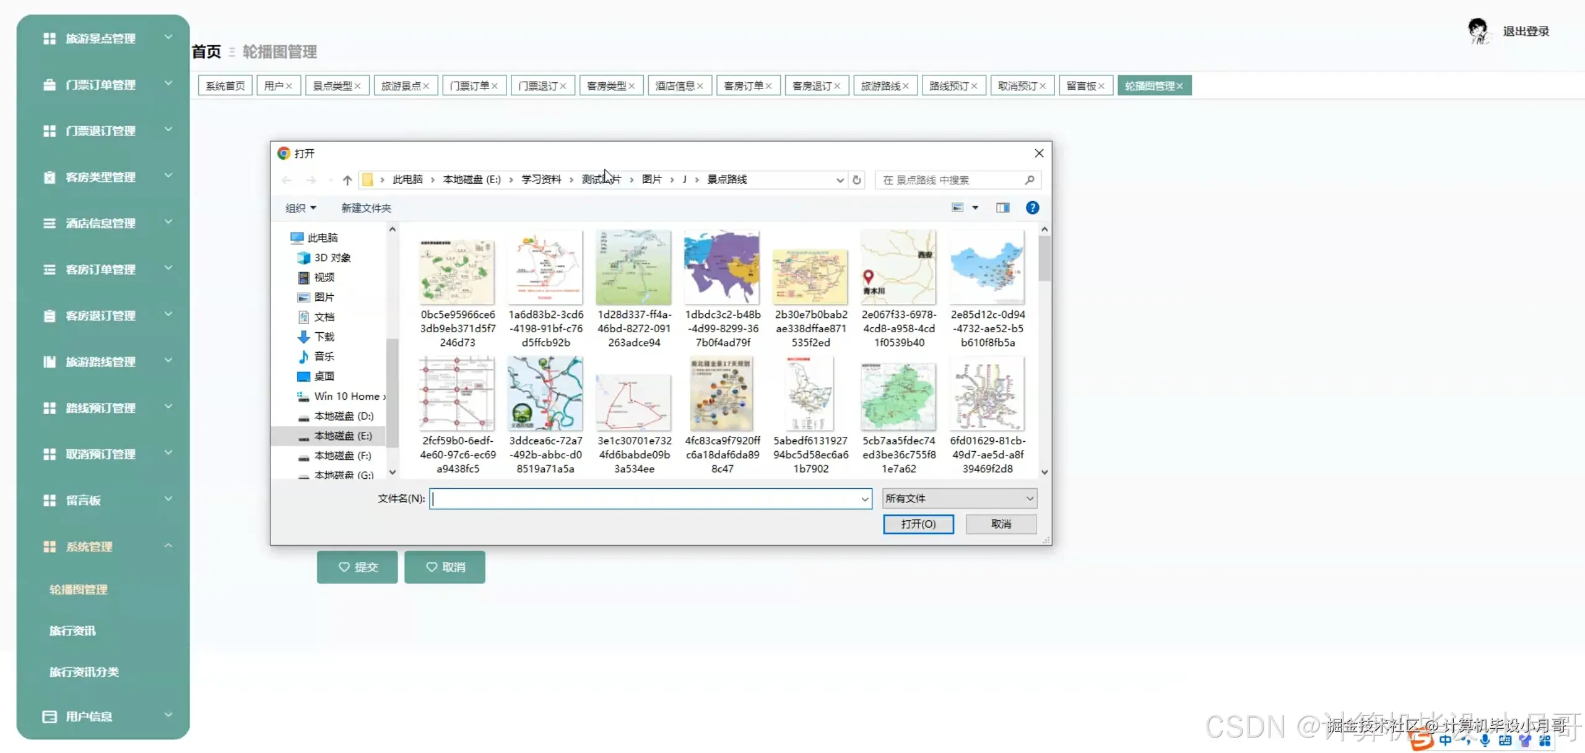Click the 提交 button

[357, 567]
